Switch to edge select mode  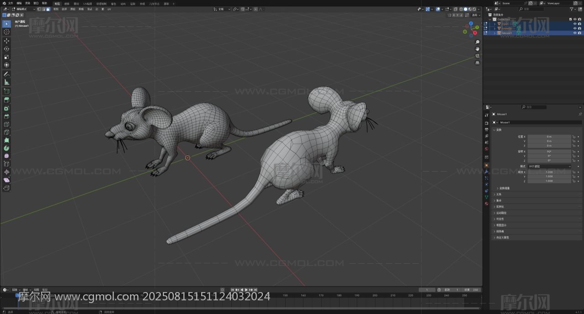point(43,9)
